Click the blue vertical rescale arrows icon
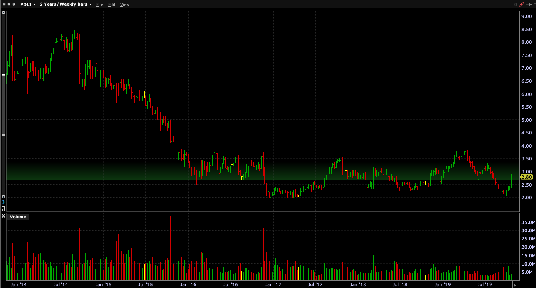 click(x=3, y=202)
